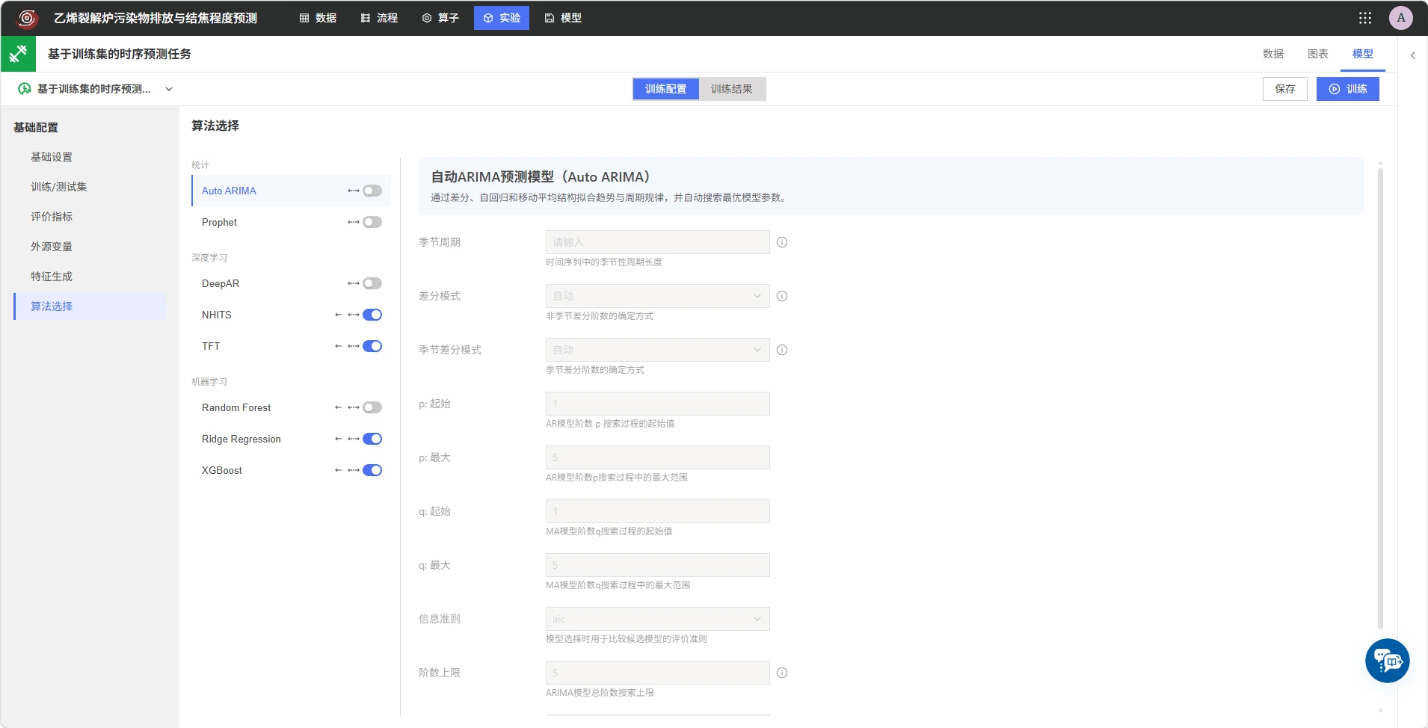Click the red spiral app logo
The width and height of the screenshot is (1428, 728).
(27, 18)
